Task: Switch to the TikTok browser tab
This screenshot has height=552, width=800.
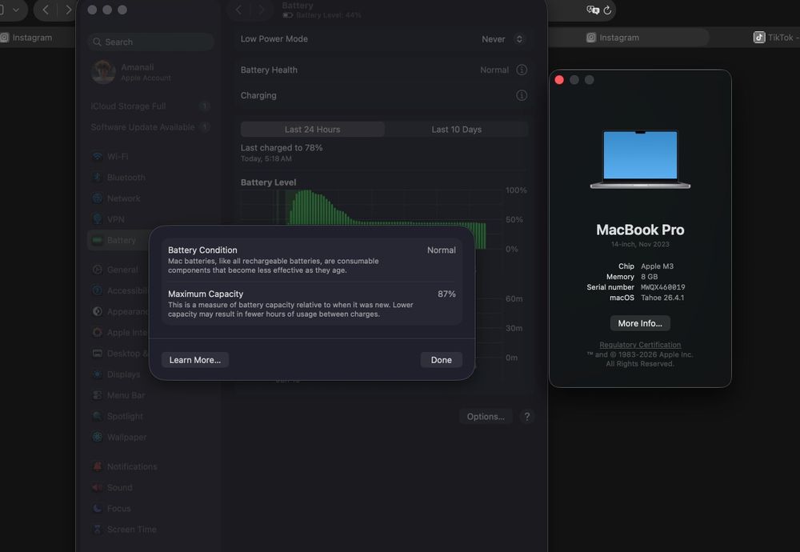Action: click(x=775, y=38)
